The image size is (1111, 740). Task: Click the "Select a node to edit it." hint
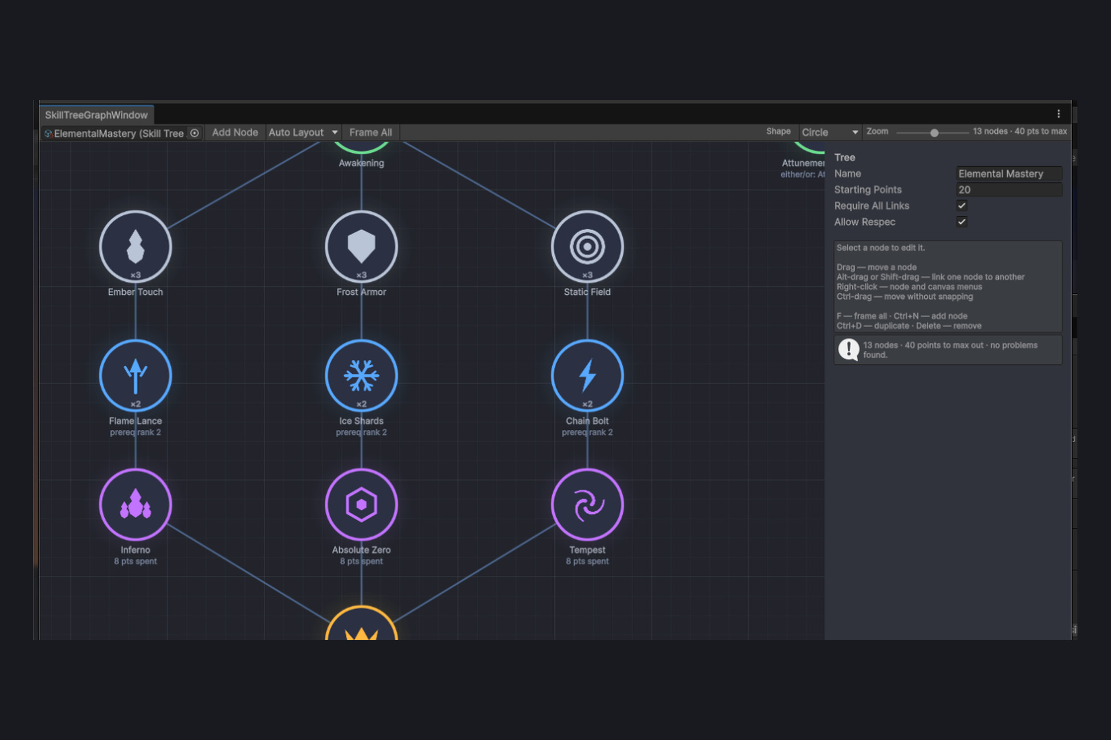[x=881, y=248]
